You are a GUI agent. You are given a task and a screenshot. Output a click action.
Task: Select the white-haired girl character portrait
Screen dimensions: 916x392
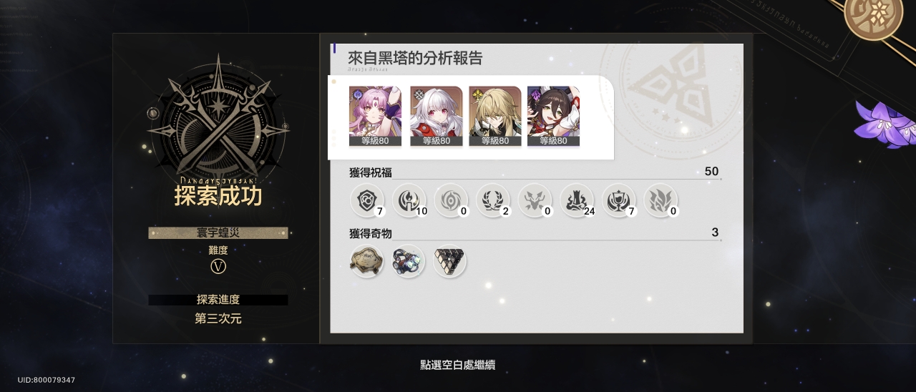coord(437,116)
